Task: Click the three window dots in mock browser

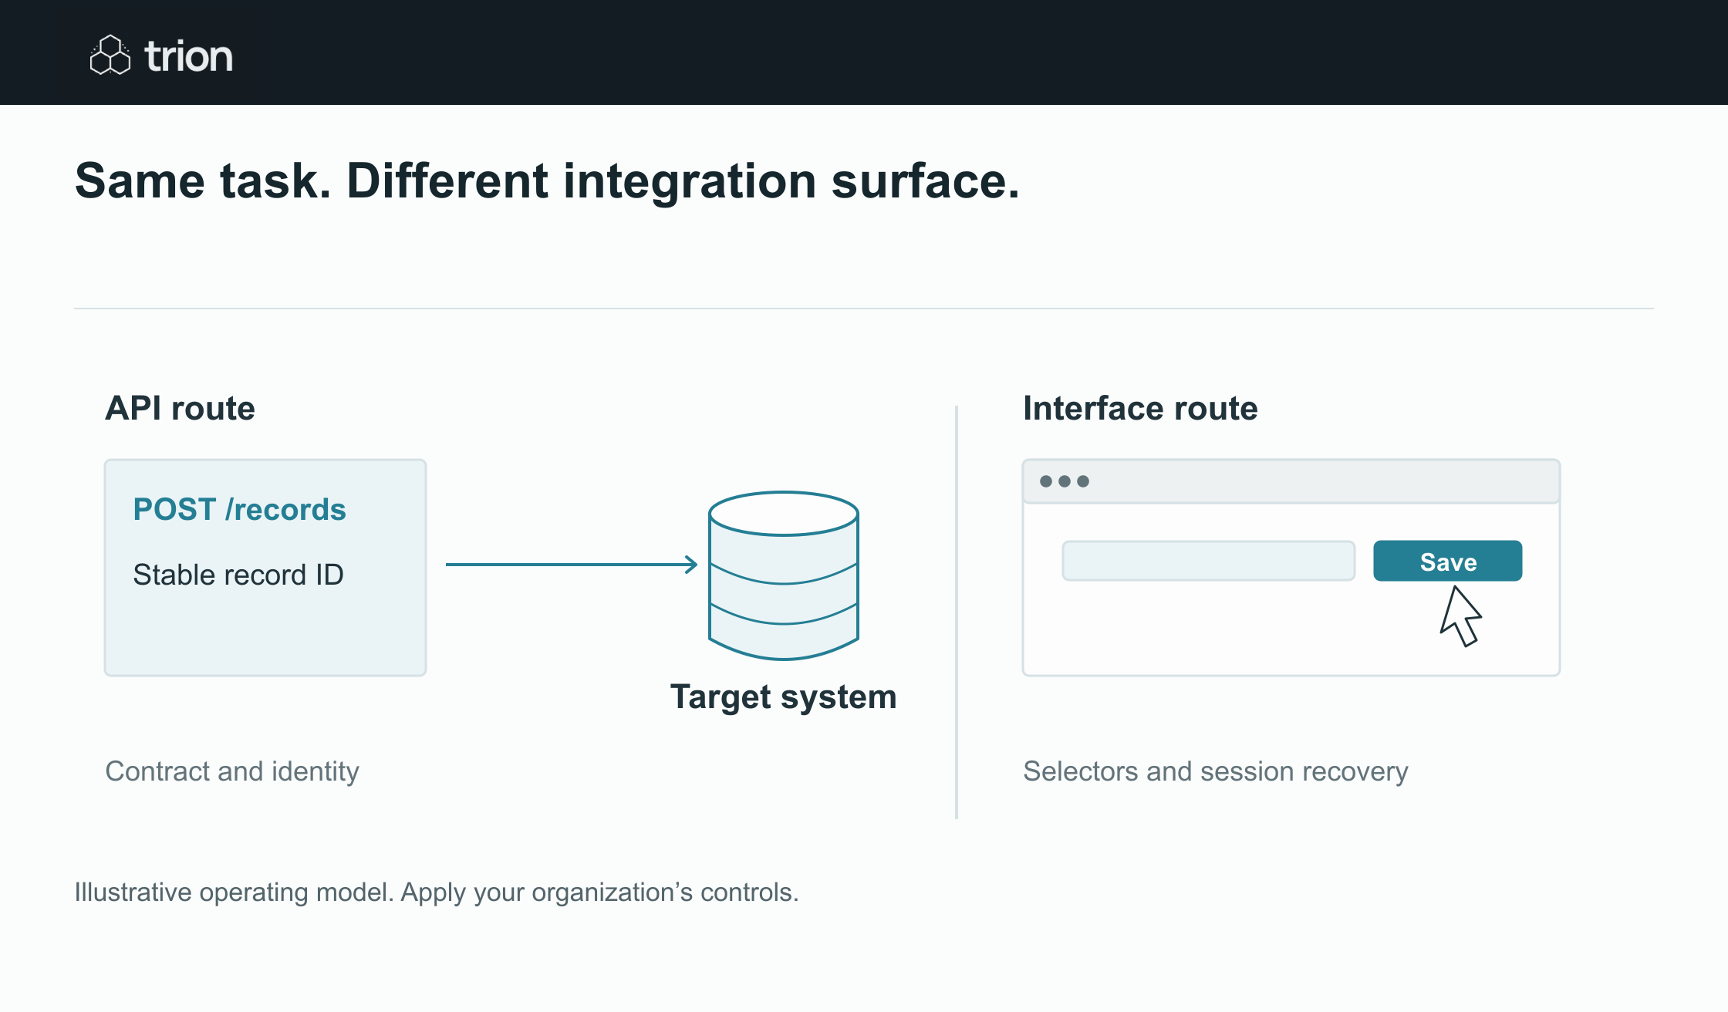Action: pos(1065,481)
